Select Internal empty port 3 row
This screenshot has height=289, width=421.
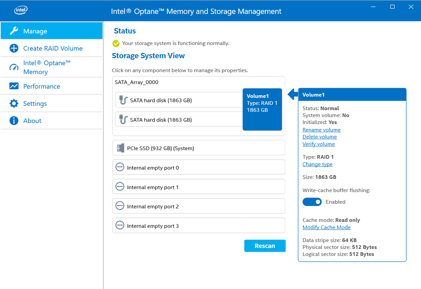[x=199, y=225]
